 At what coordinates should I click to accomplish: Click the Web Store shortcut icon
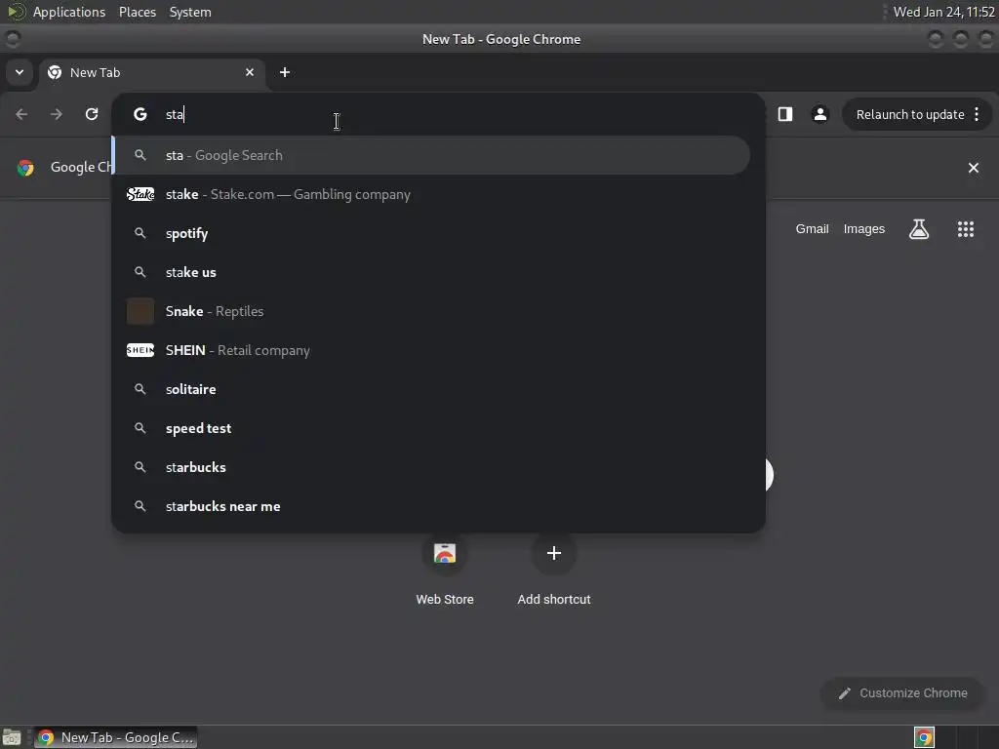445,553
